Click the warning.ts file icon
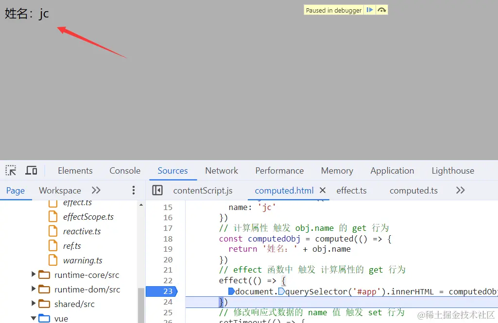The width and height of the screenshot is (498, 323). [x=53, y=260]
